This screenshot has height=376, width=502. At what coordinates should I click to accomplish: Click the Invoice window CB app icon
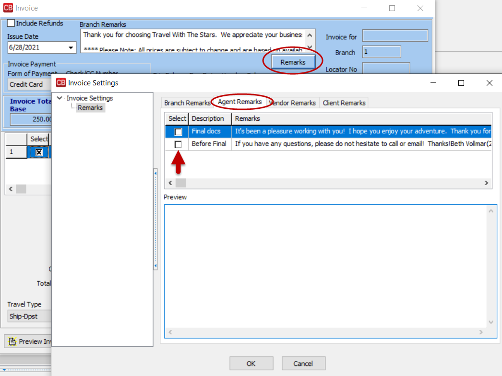(8, 8)
